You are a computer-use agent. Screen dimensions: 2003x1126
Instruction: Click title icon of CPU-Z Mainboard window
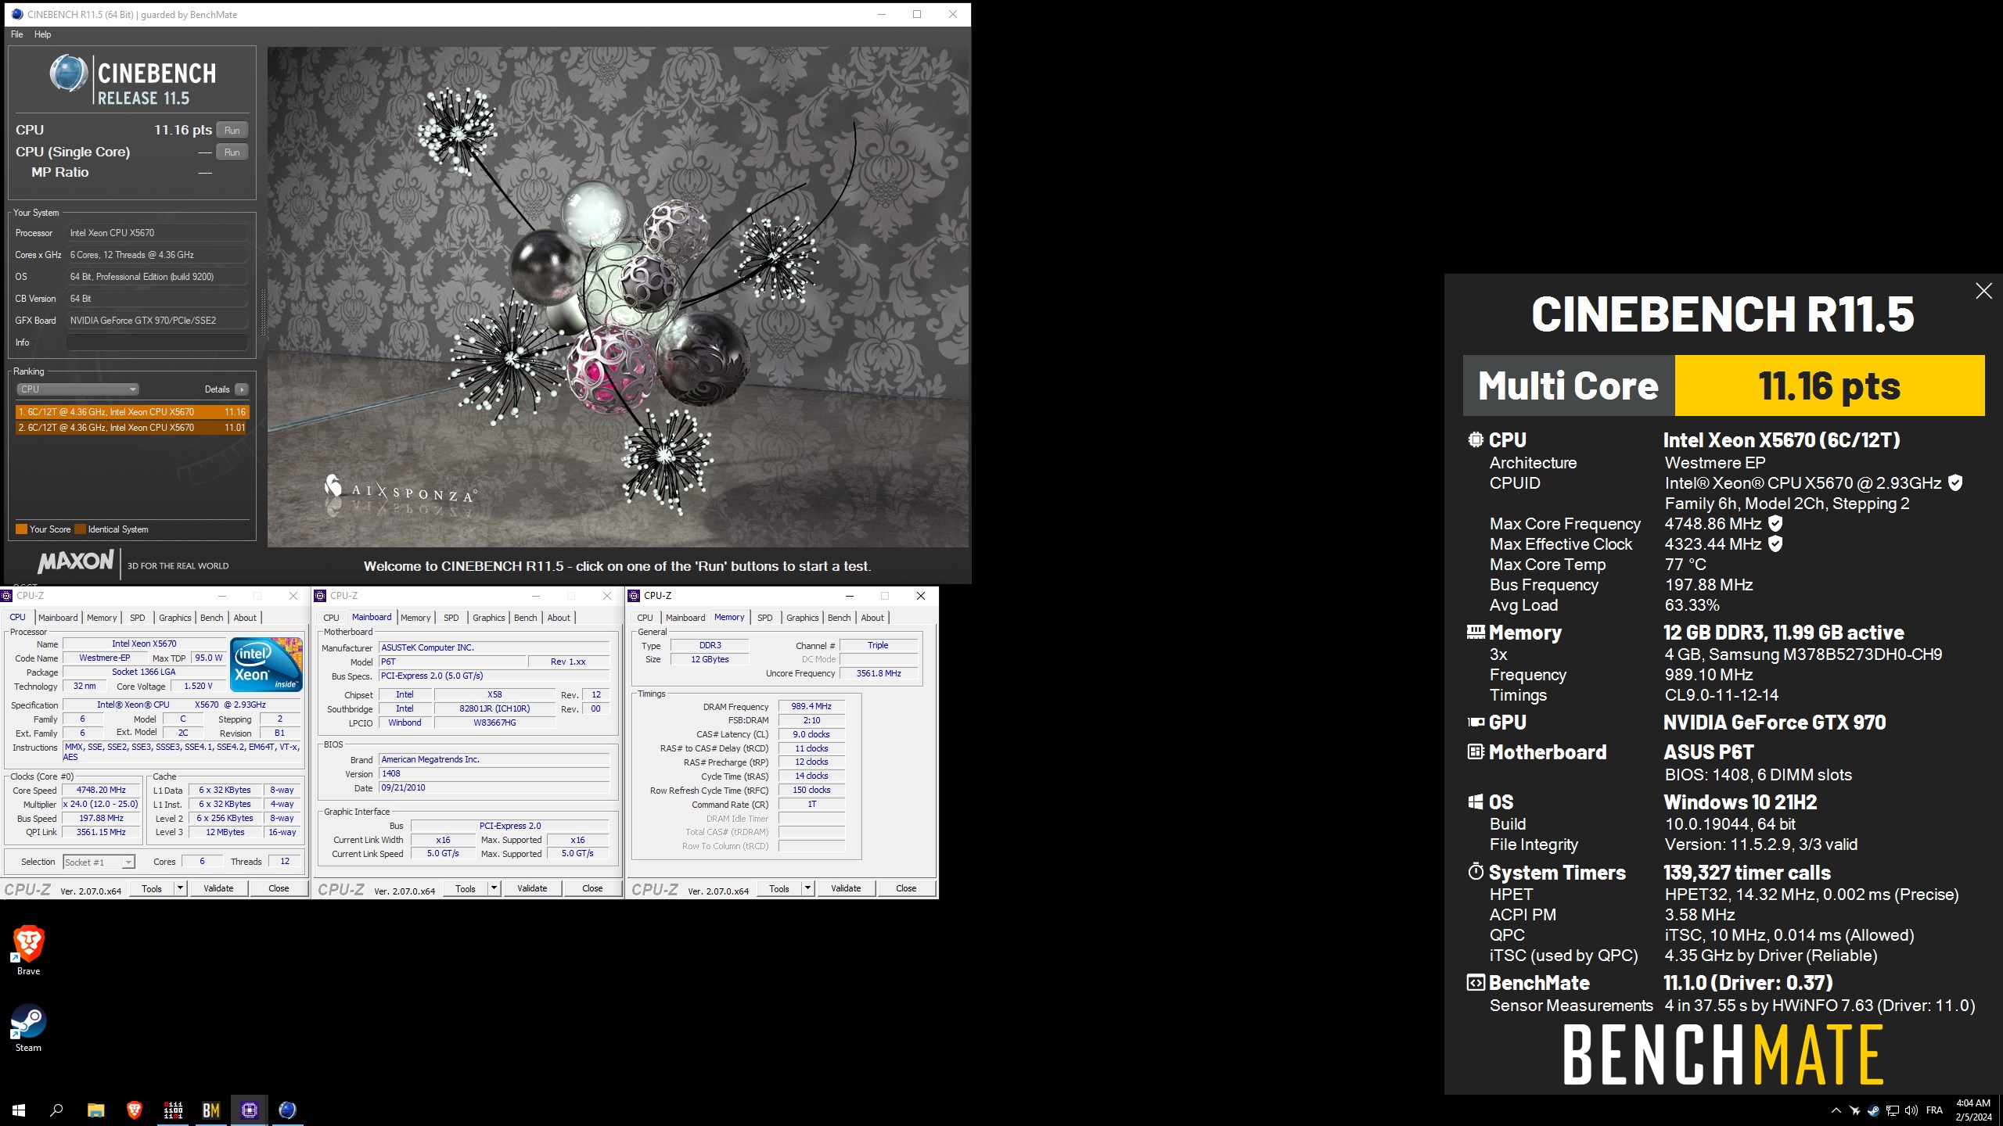(320, 596)
